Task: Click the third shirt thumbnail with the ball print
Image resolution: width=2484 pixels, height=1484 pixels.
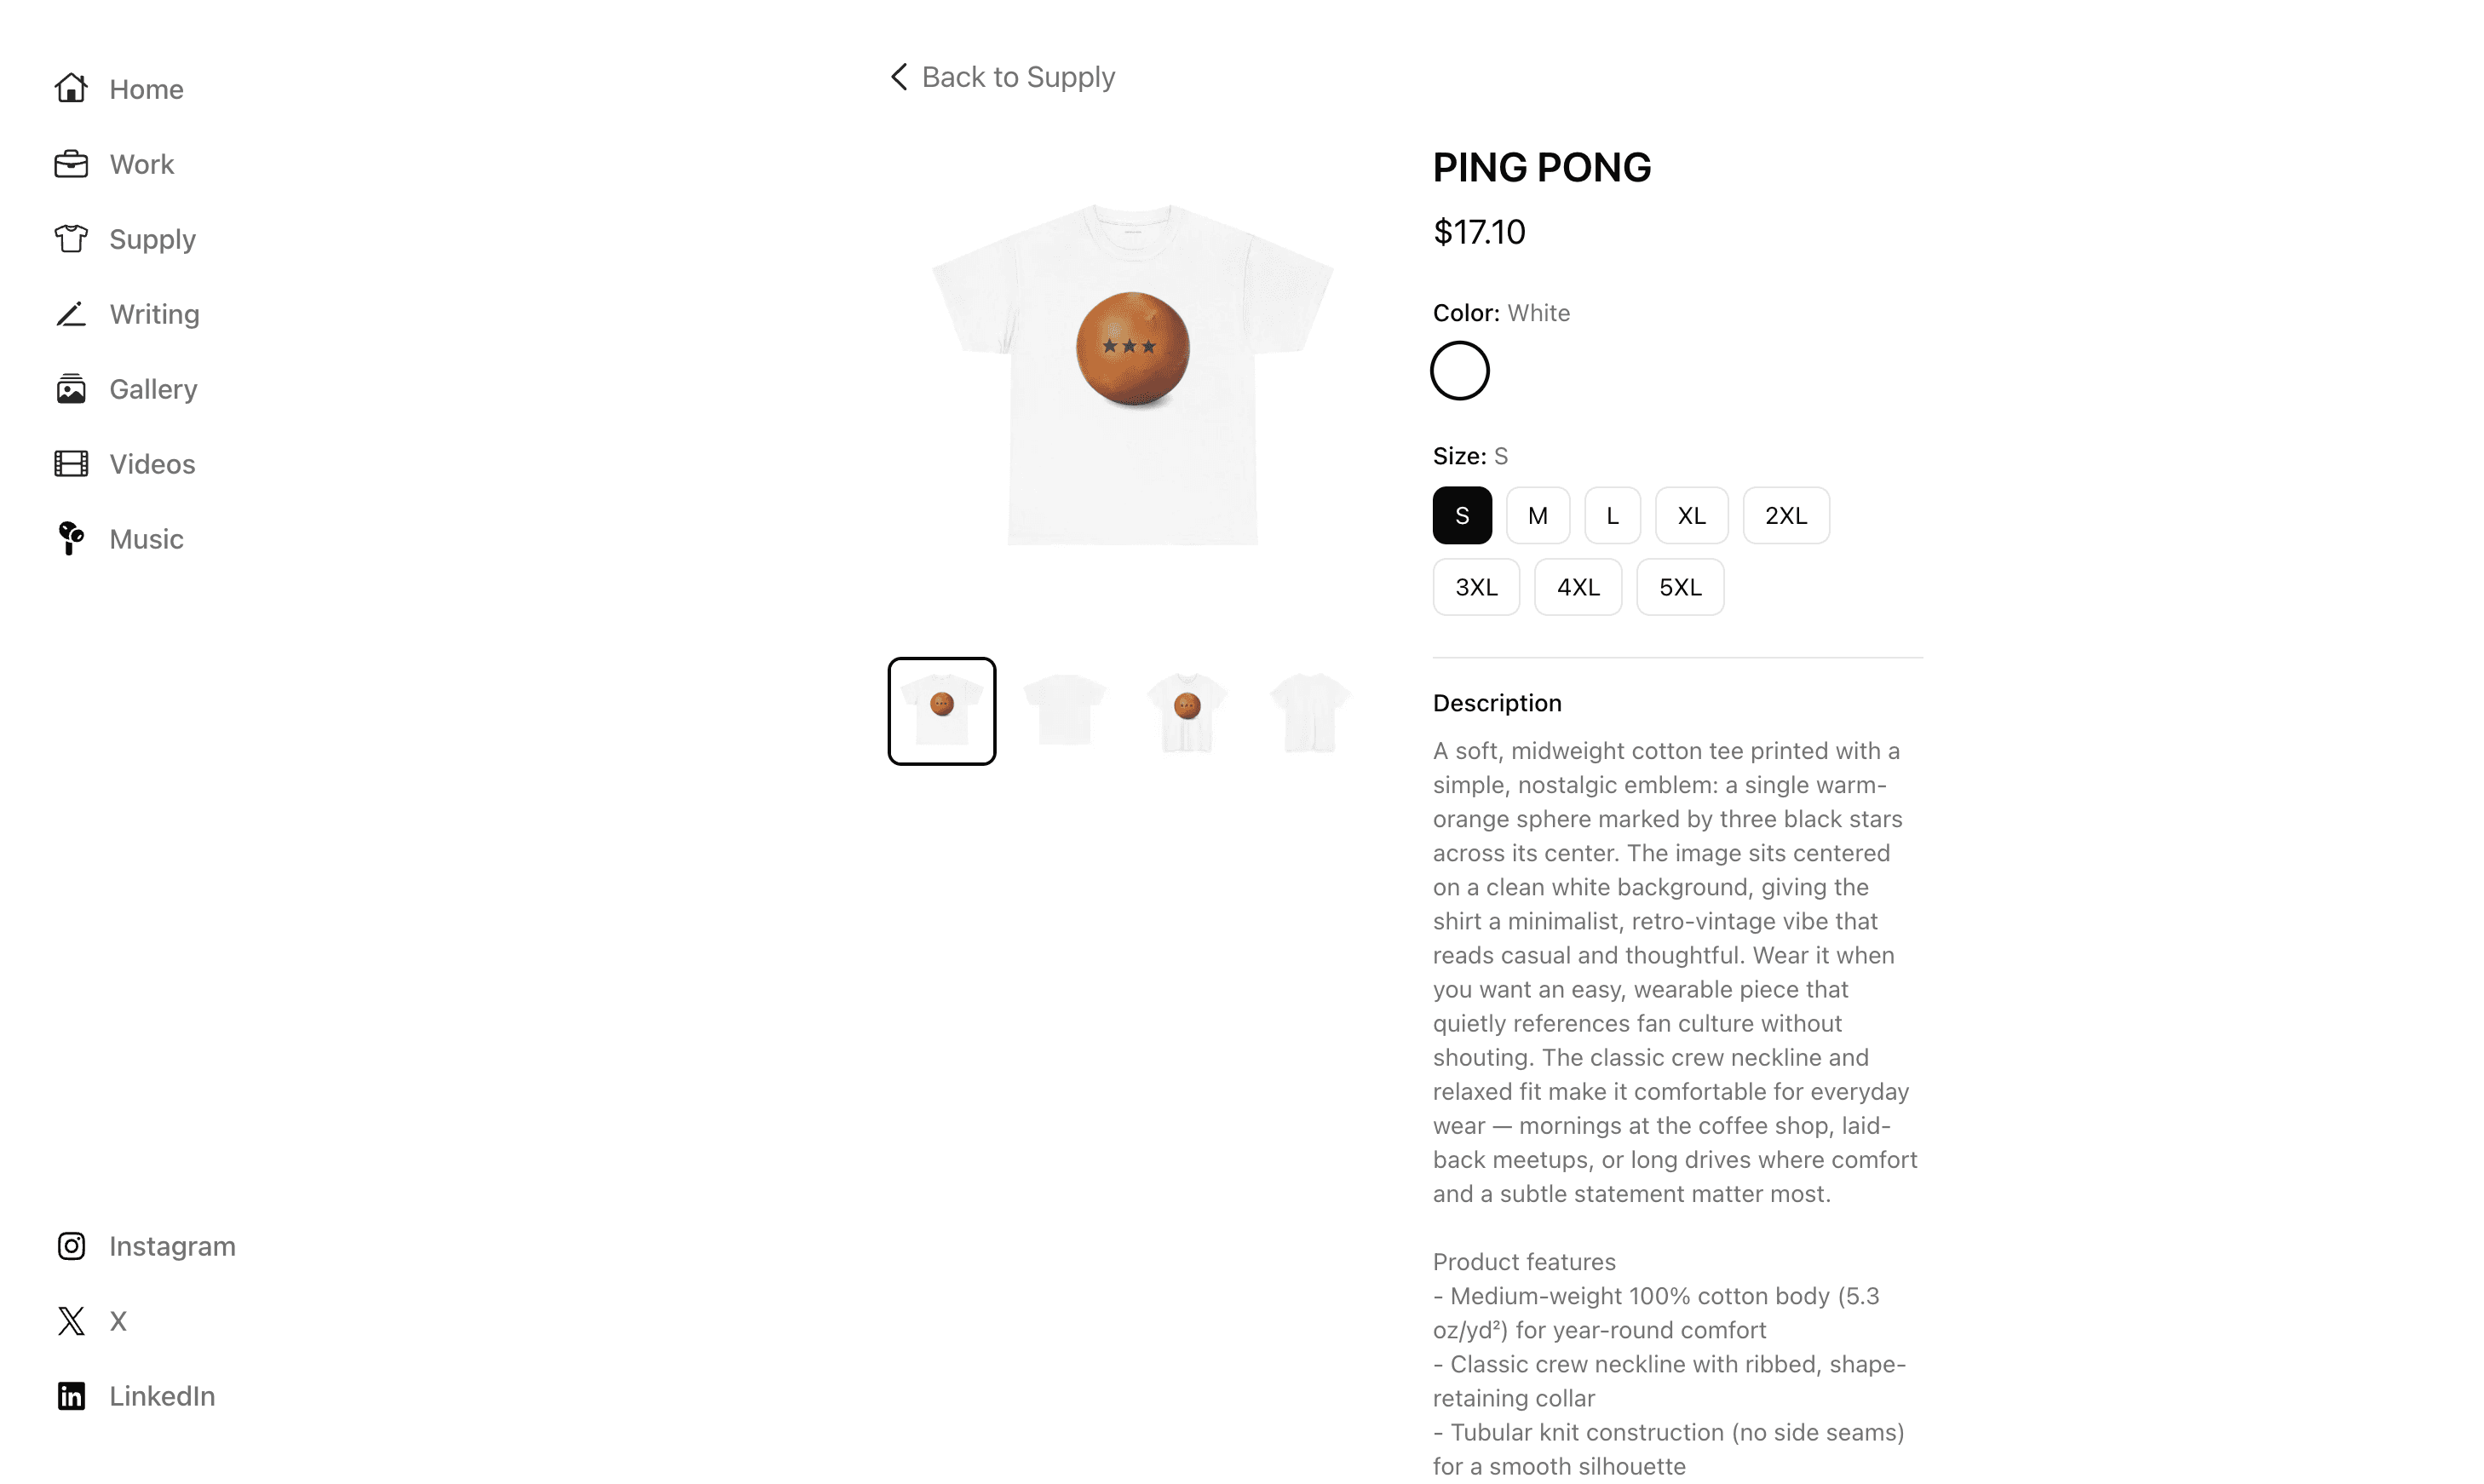Action: (1187, 710)
